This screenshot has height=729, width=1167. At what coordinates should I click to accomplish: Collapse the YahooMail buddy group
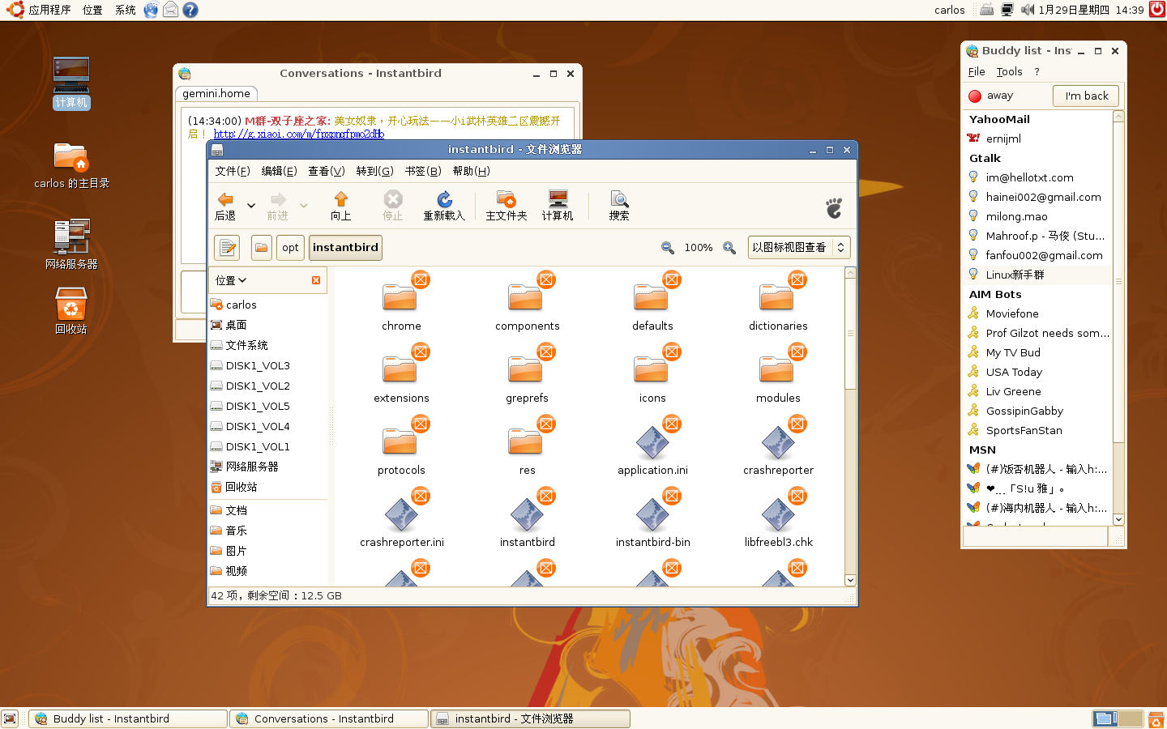pos(999,119)
